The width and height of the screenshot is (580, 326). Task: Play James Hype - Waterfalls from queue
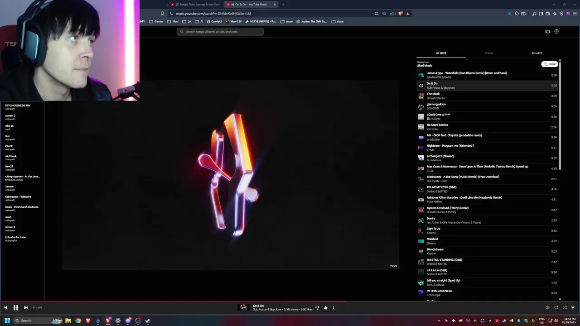(x=487, y=75)
